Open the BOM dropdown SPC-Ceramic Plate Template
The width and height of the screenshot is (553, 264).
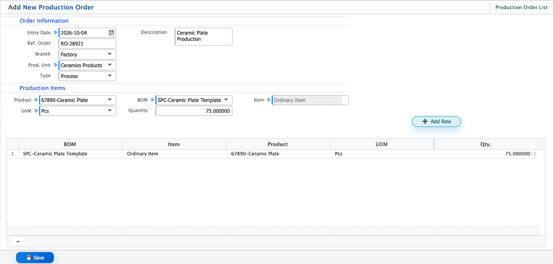(194, 100)
